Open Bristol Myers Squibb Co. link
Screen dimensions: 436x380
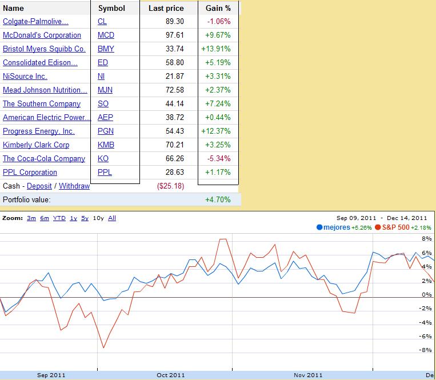click(x=44, y=49)
